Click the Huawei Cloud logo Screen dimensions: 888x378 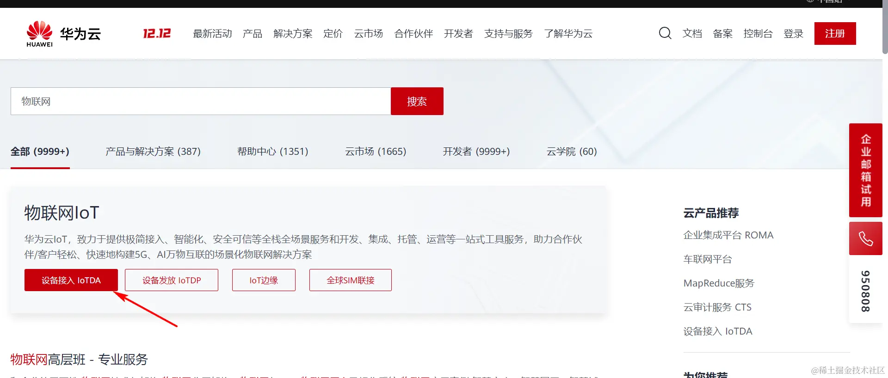(63, 34)
